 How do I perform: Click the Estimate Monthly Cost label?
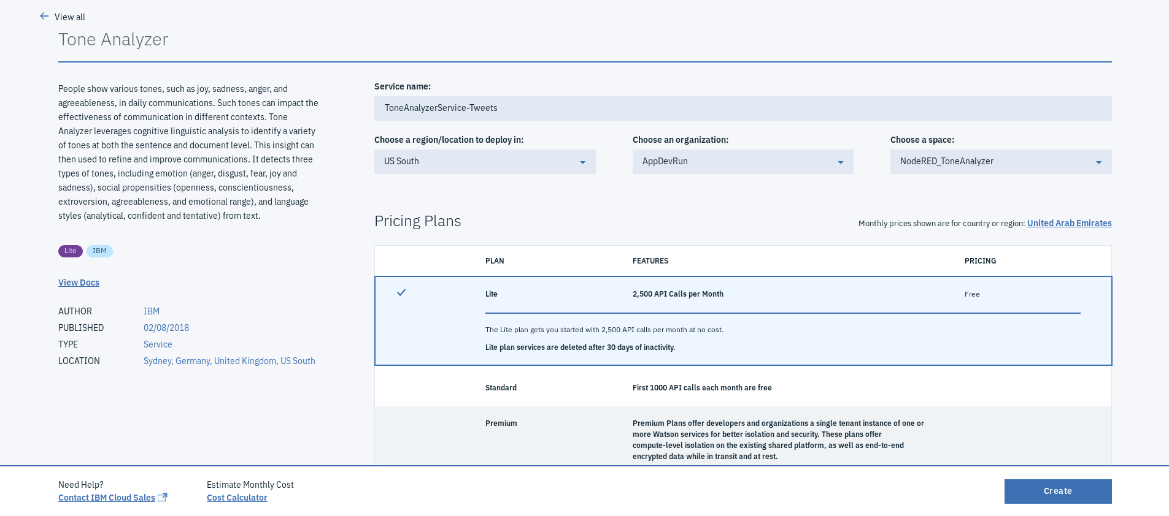250,485
